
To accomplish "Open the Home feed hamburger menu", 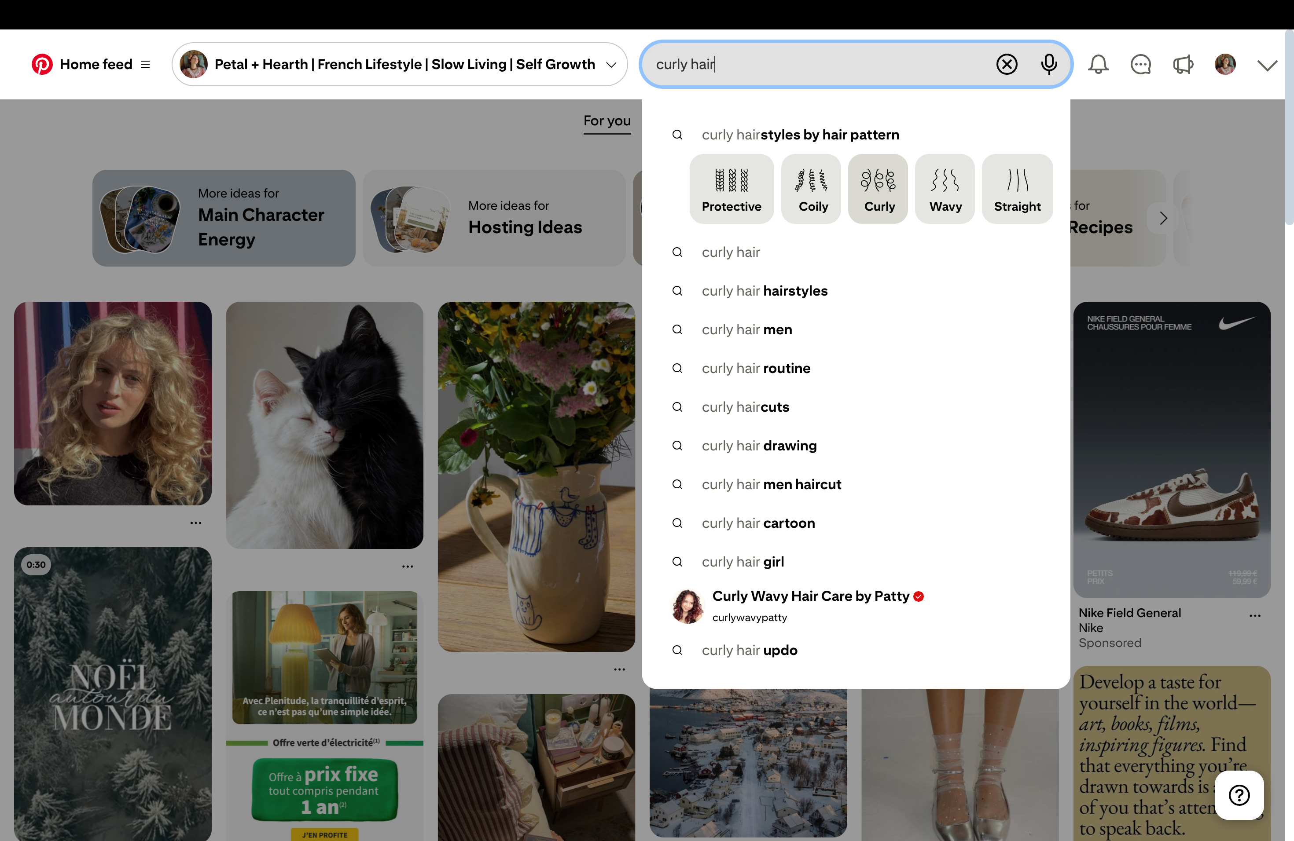I will point(145,64).
